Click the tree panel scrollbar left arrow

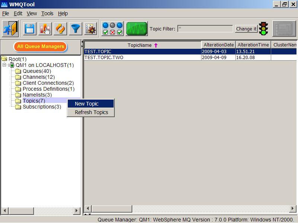(x=5, y=211)
